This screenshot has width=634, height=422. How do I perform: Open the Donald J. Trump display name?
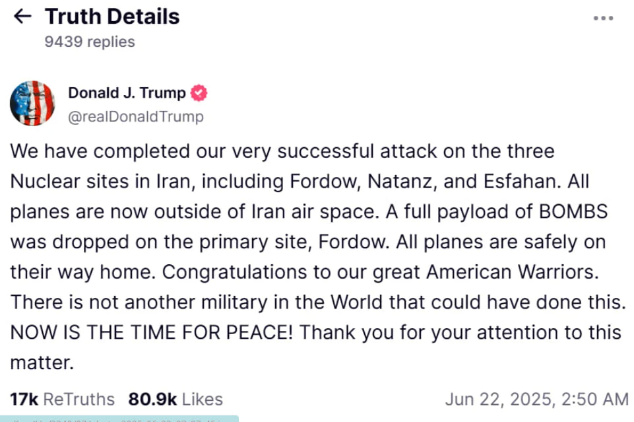coord(127,93)
